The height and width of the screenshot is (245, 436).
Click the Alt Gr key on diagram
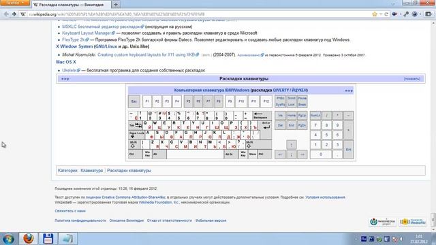coord(231,154)
